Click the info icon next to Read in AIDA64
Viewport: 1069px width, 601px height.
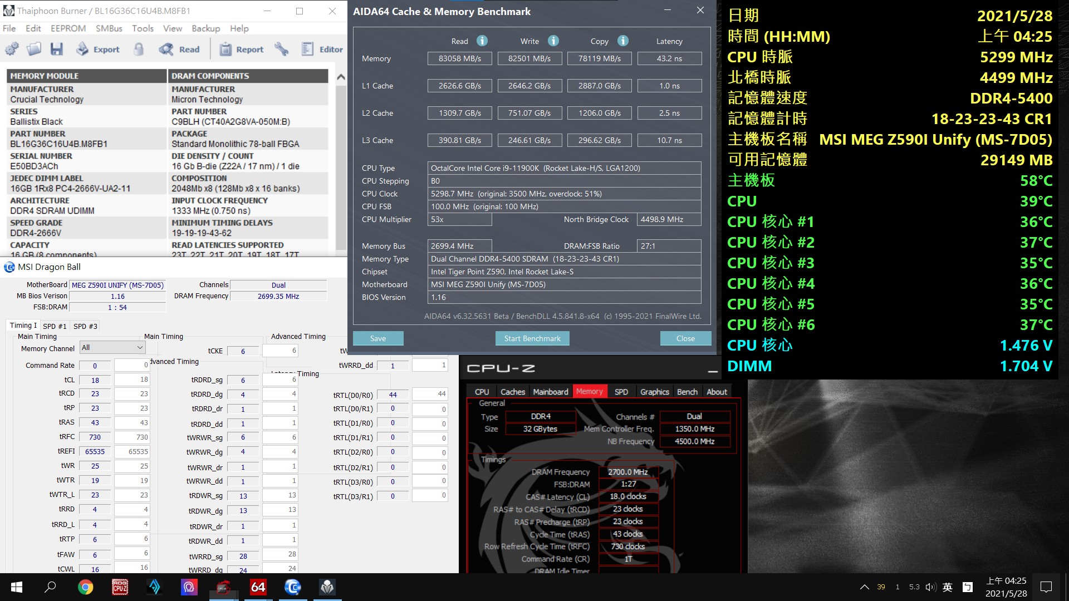(x=482, y=41)
